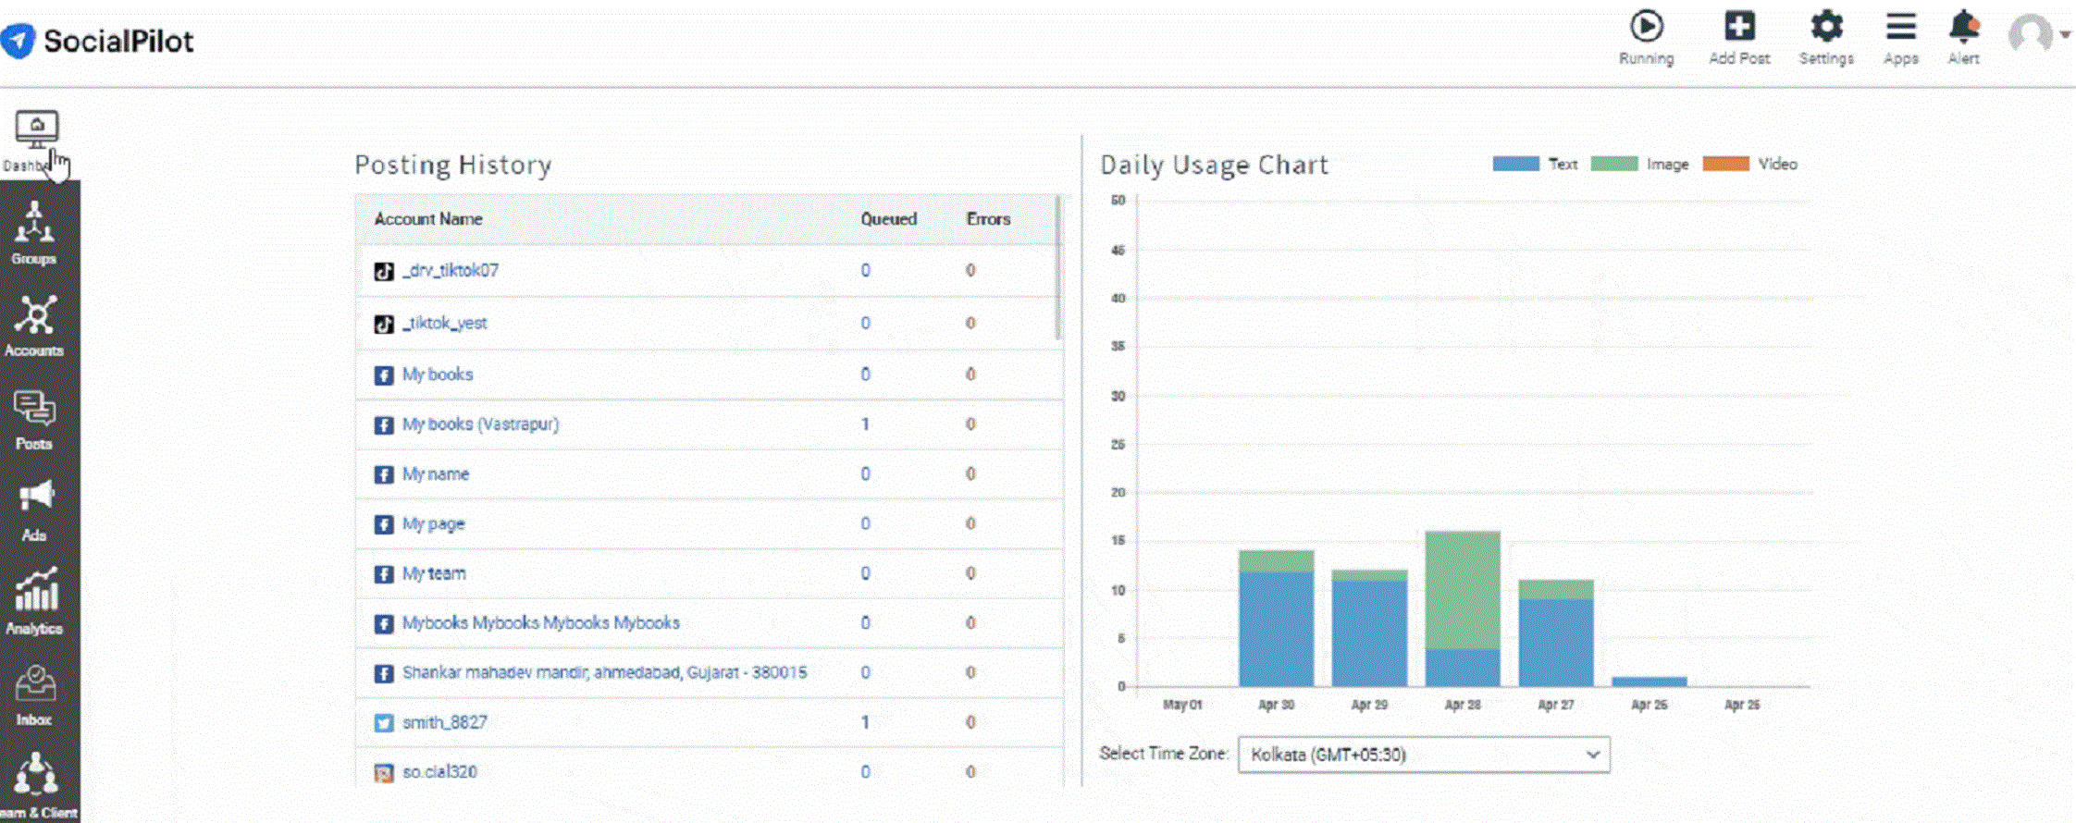Screen dimensions: 2076x823
Task: Open Groups in the sidebar
Action: (x=34, y=233)
